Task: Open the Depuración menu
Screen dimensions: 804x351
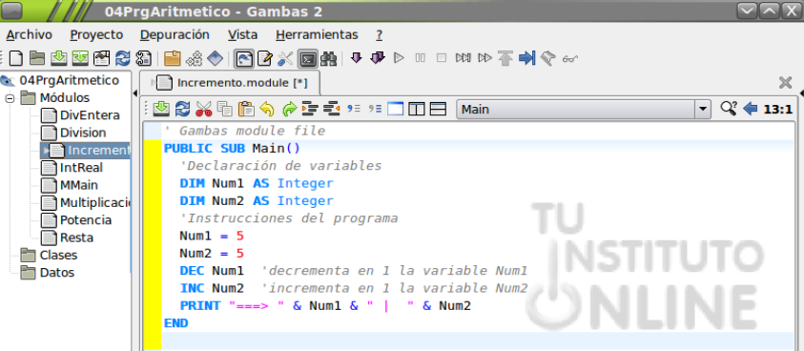Action: click(x=175, y=35)
